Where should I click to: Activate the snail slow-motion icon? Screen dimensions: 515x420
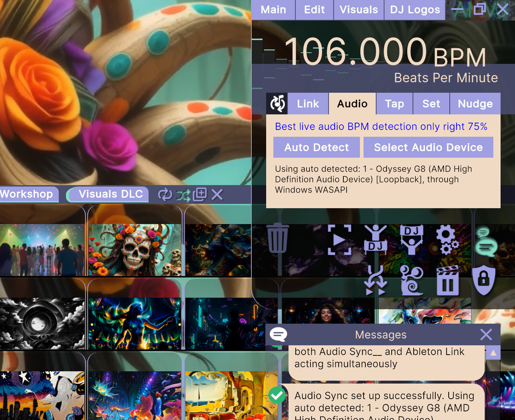tap(412, 281)
